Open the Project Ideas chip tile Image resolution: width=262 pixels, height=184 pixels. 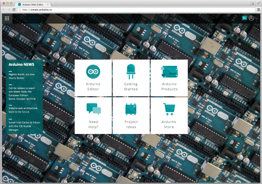(x=131, y=115)
